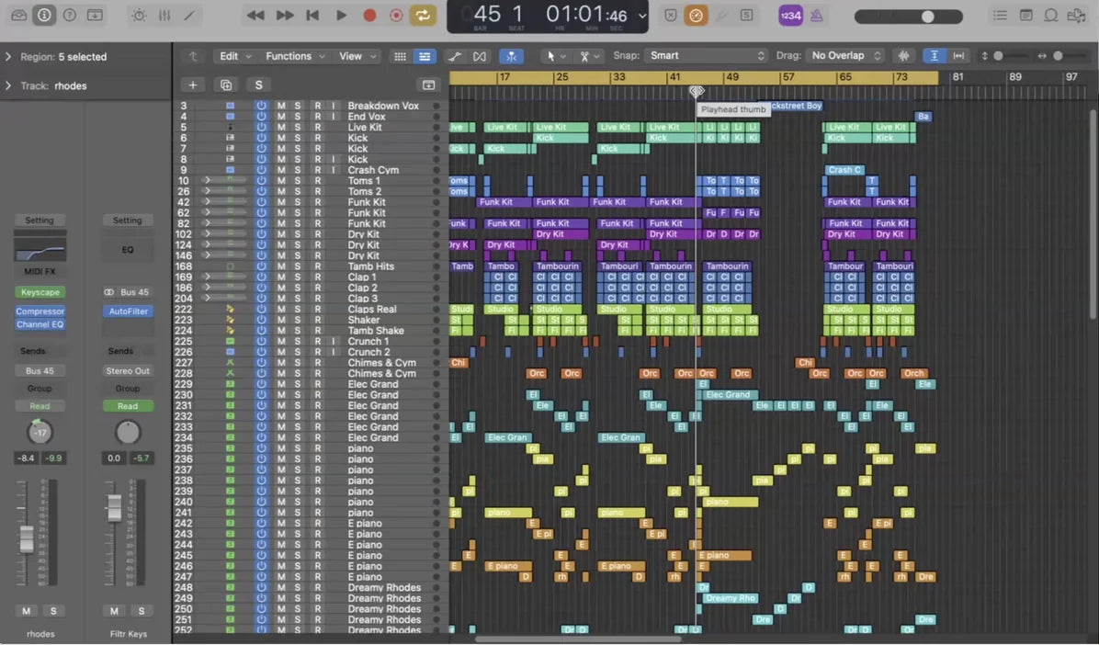Open the Edit menu in Tracks area
1099x645 pixels.
point(235,56)
